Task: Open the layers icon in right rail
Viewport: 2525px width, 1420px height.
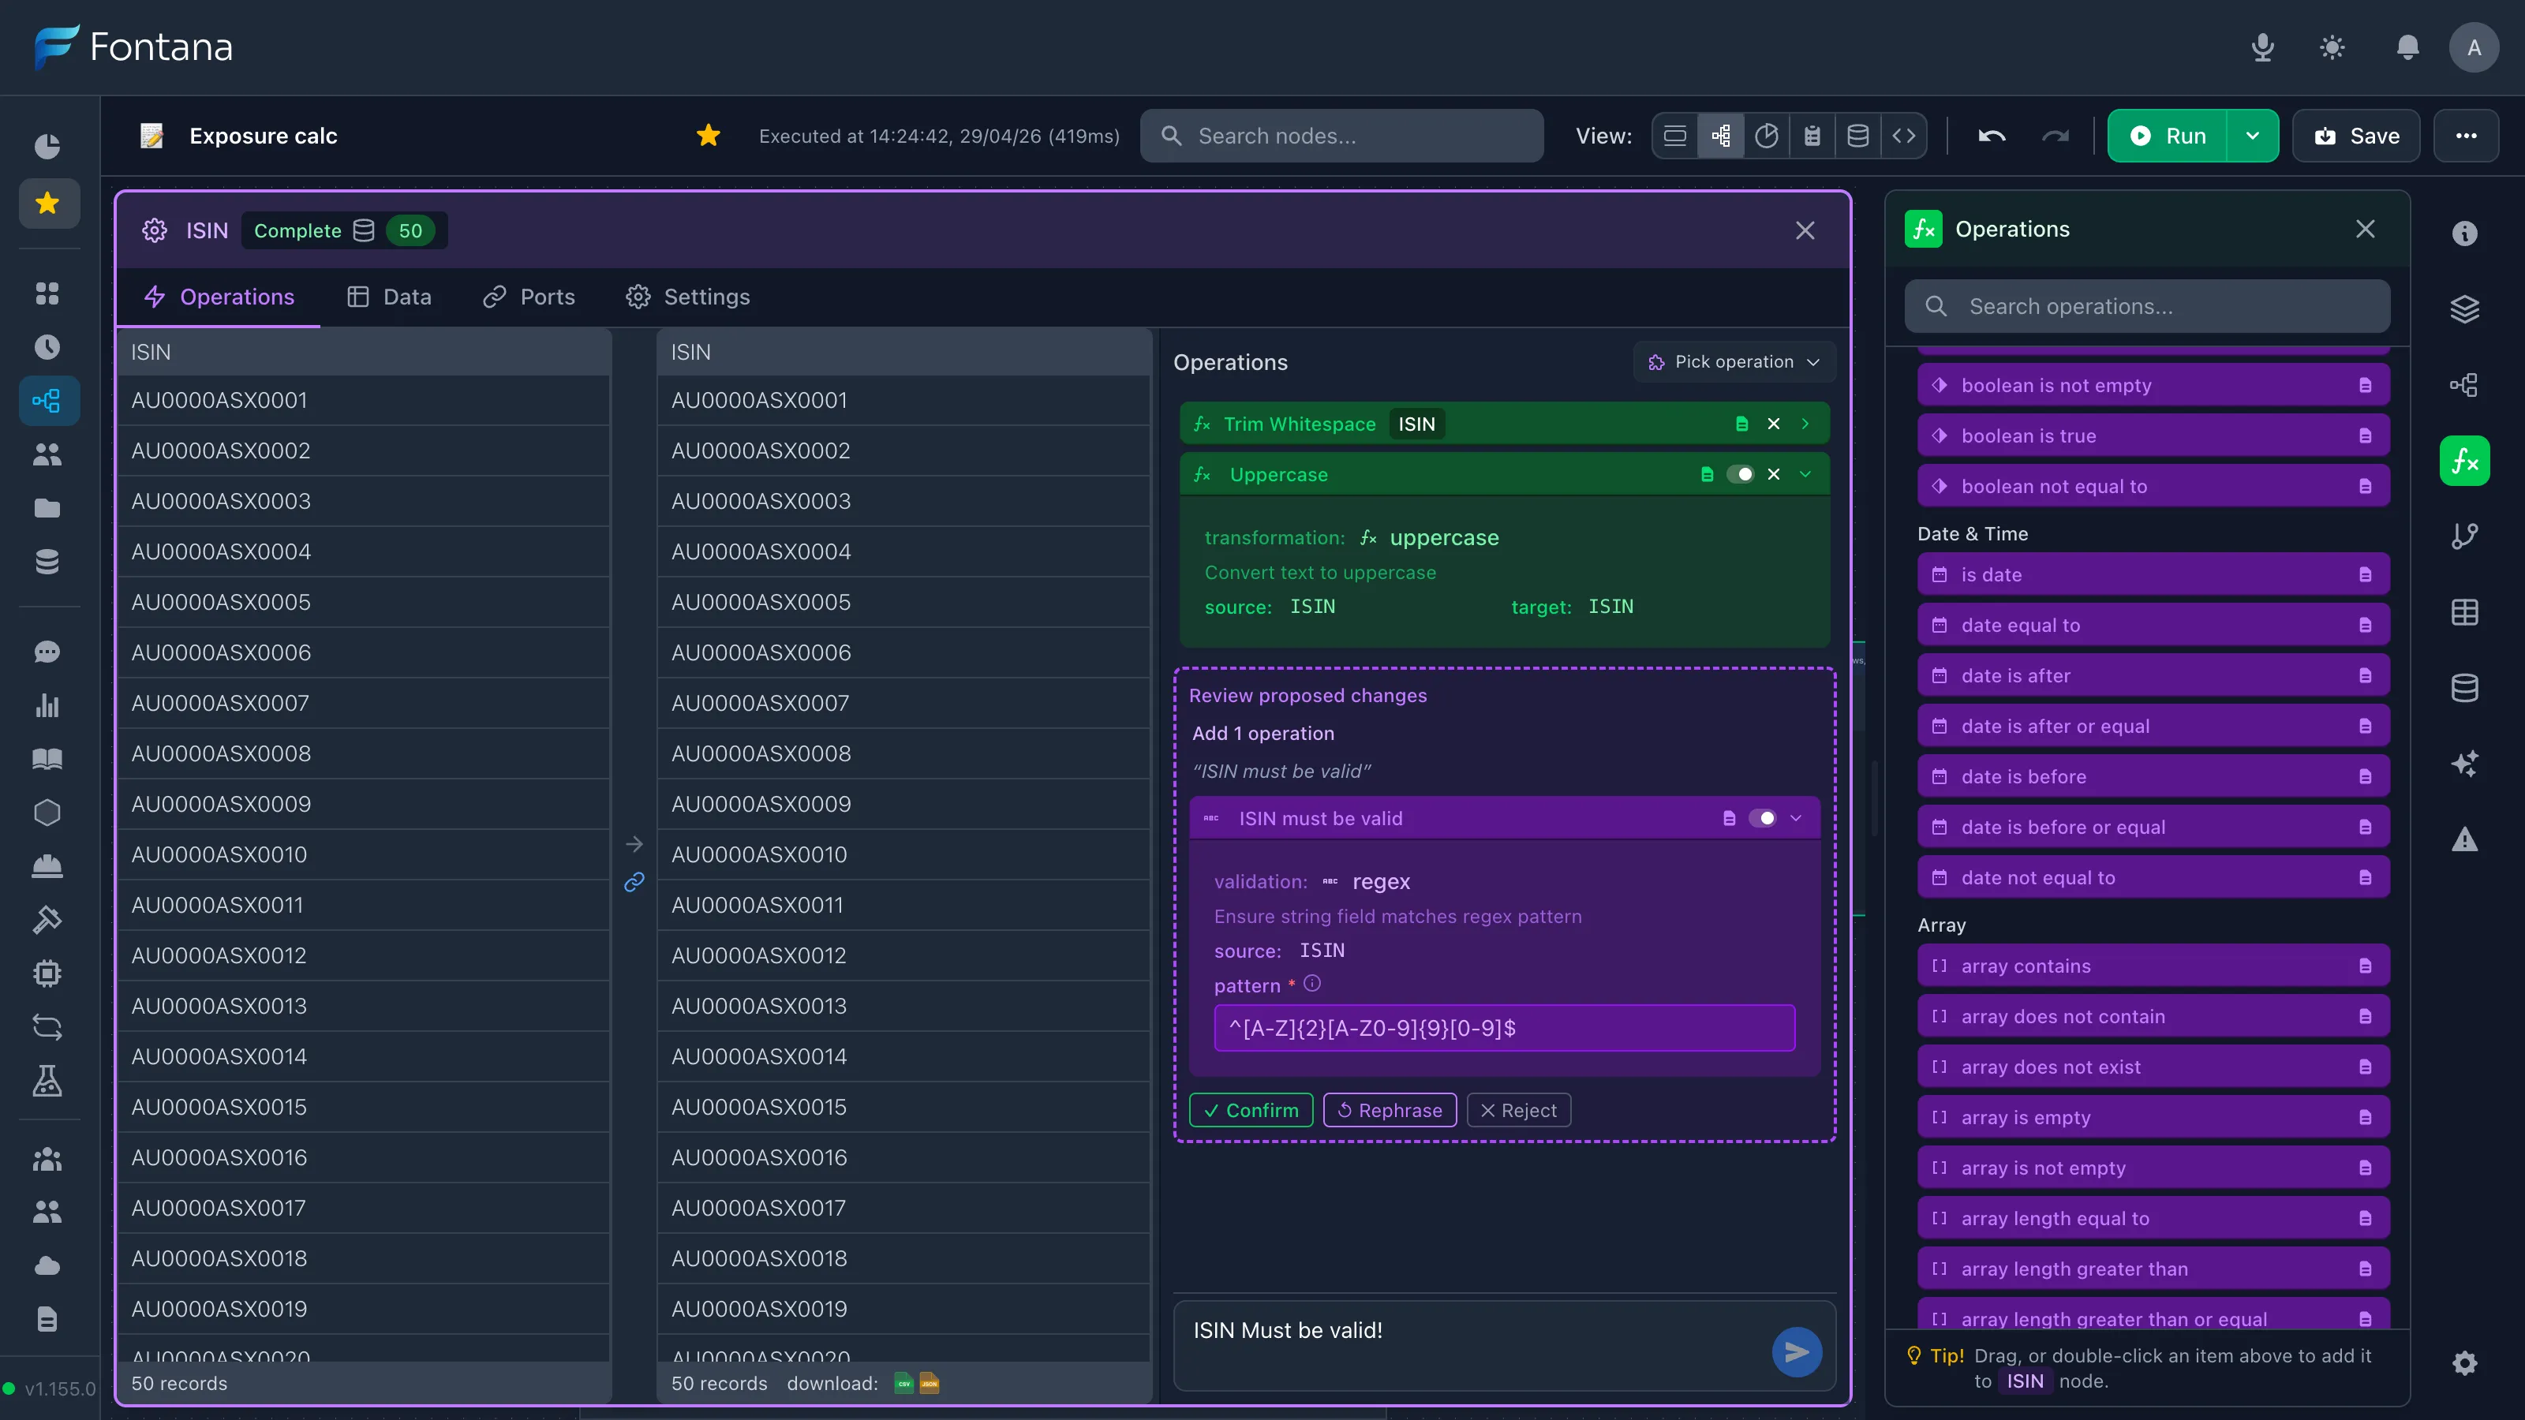Action: 2464,308
